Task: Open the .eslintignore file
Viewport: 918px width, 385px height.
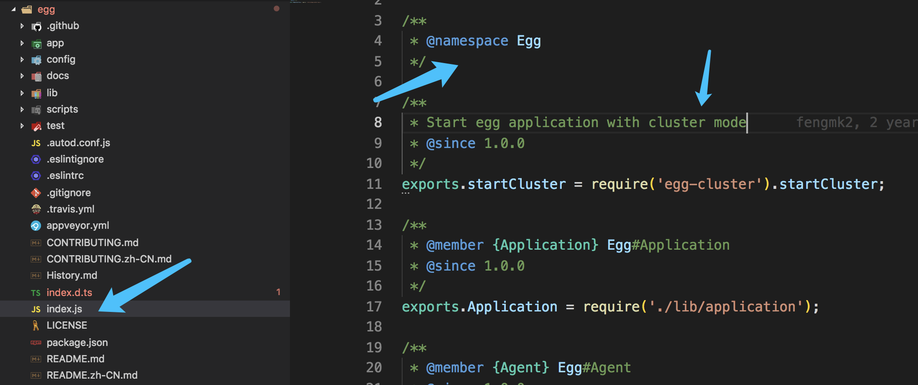Action: [75, 159]
